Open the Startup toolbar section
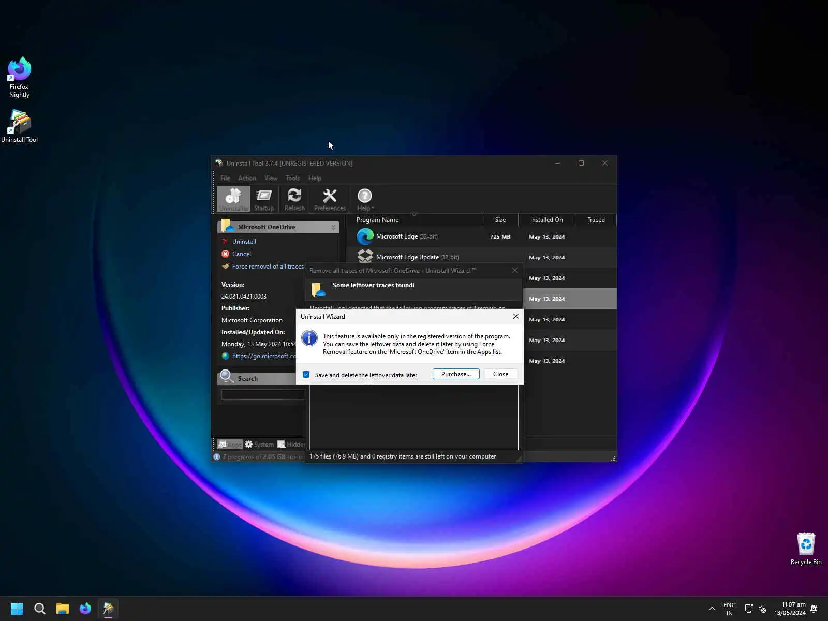Viewport: 828px width, 621px height. tap(264, 199)
